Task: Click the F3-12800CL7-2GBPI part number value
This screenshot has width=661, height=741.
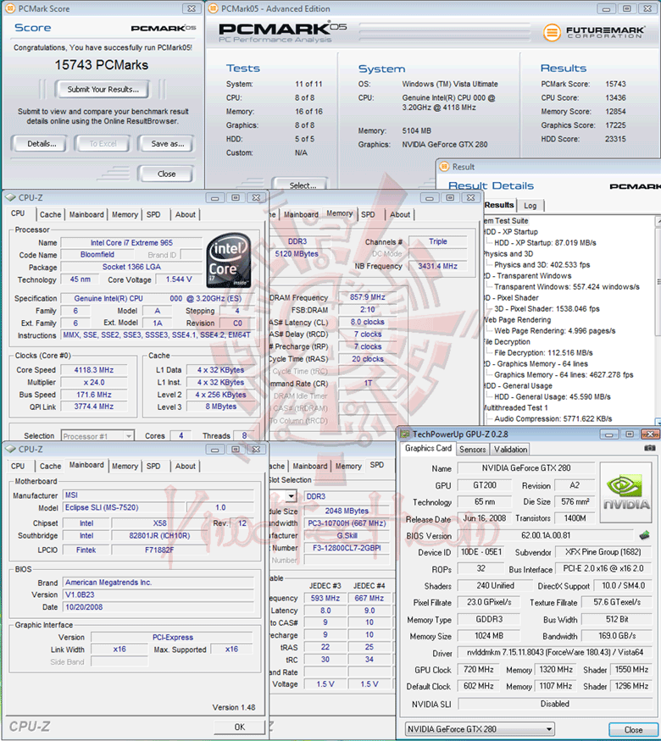Action: tap(347, 548)
